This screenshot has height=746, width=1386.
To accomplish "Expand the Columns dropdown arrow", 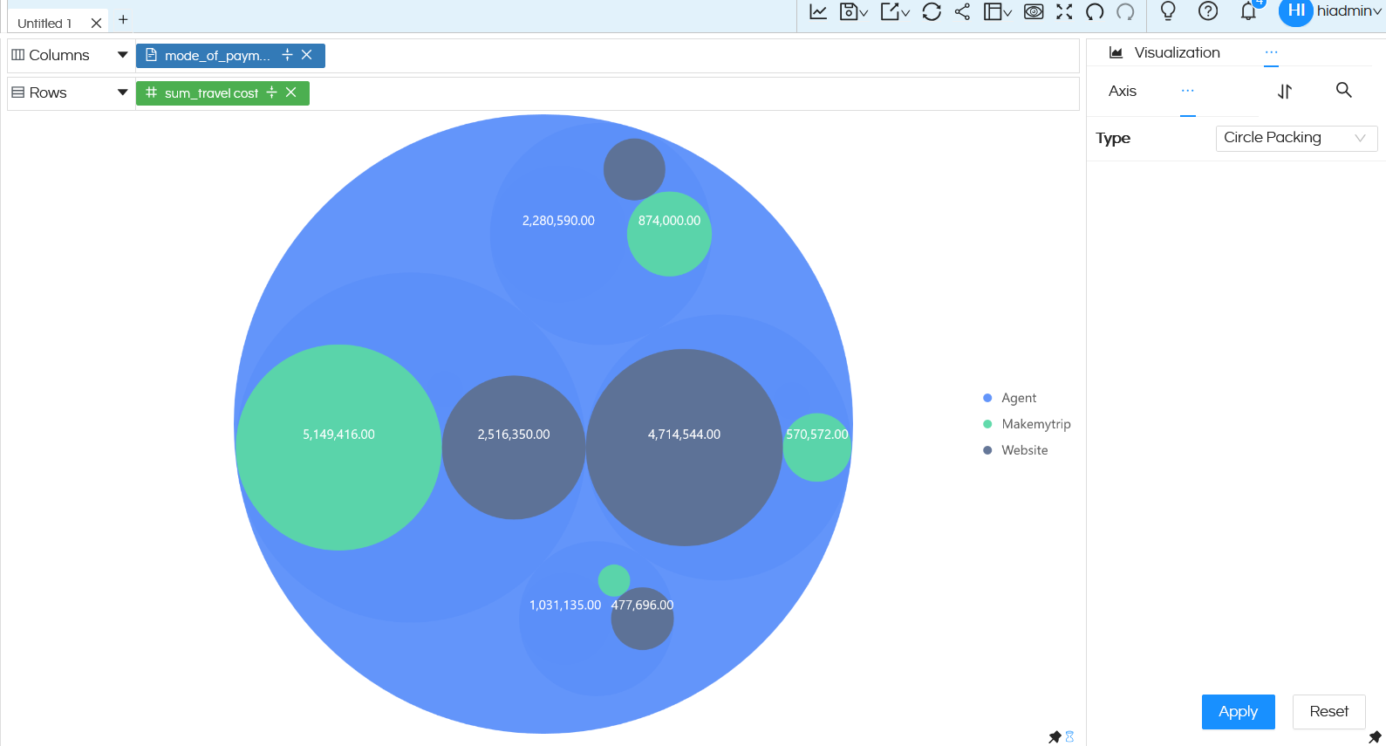I will (x=122, y=55).
